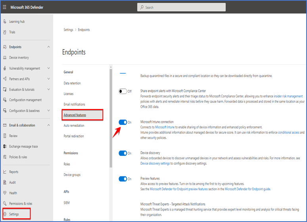Click the Exchange message trace icon
The image size is (307, 222).
[5, 146]
